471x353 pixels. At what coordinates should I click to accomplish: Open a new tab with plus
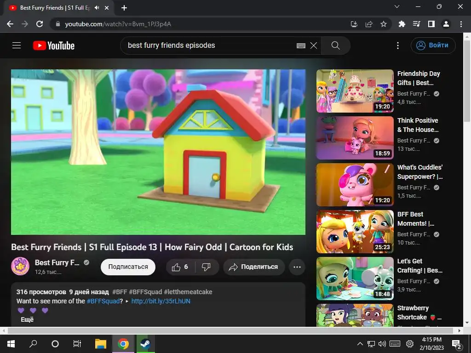click(x=124, y=8)
